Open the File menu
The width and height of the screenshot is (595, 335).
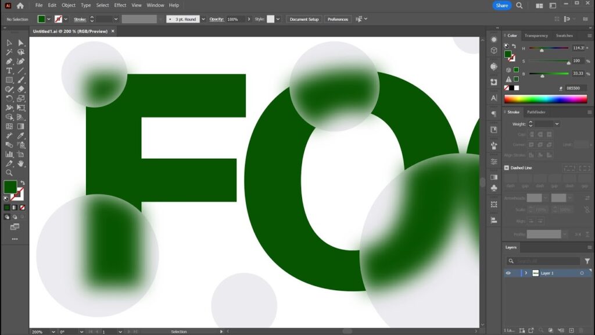(x=39, y=5)
